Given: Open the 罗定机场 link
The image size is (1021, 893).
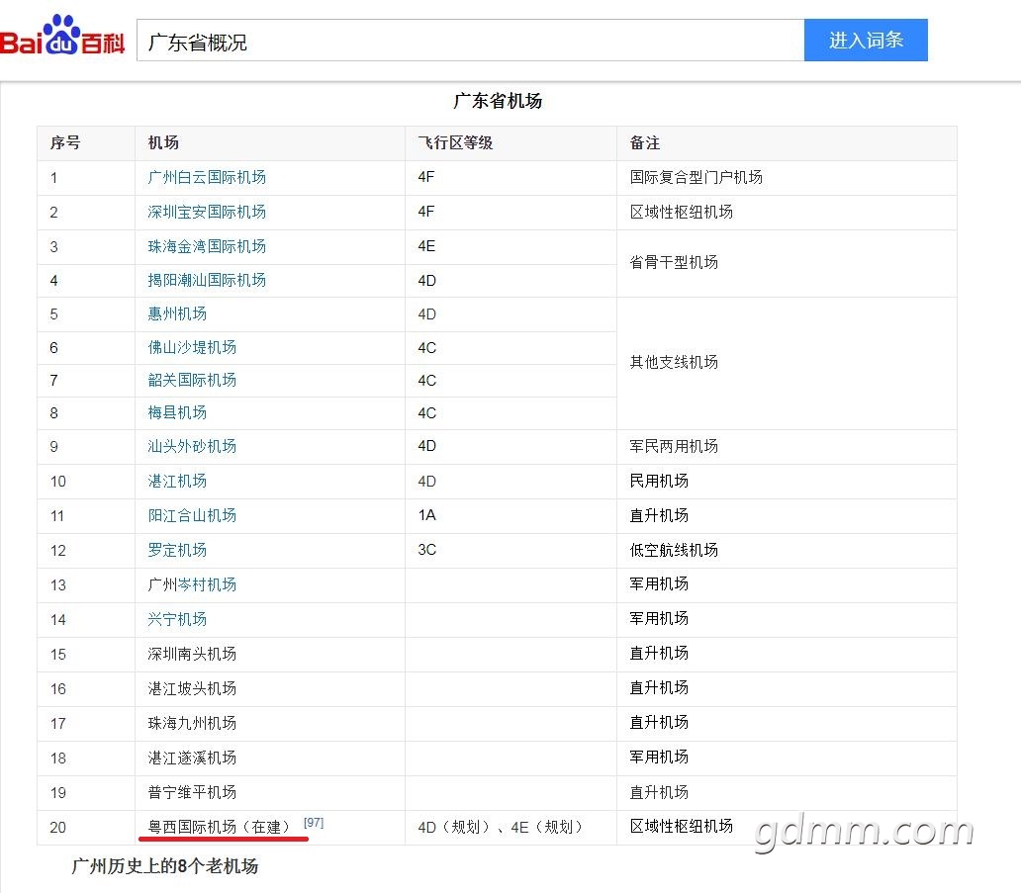Looking at the screenshot, I should (x=177, y=549).
